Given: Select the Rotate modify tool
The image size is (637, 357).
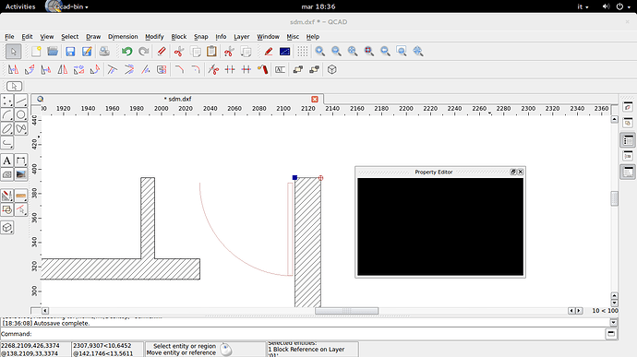Looking at the screenshot, I should [30, 70].
